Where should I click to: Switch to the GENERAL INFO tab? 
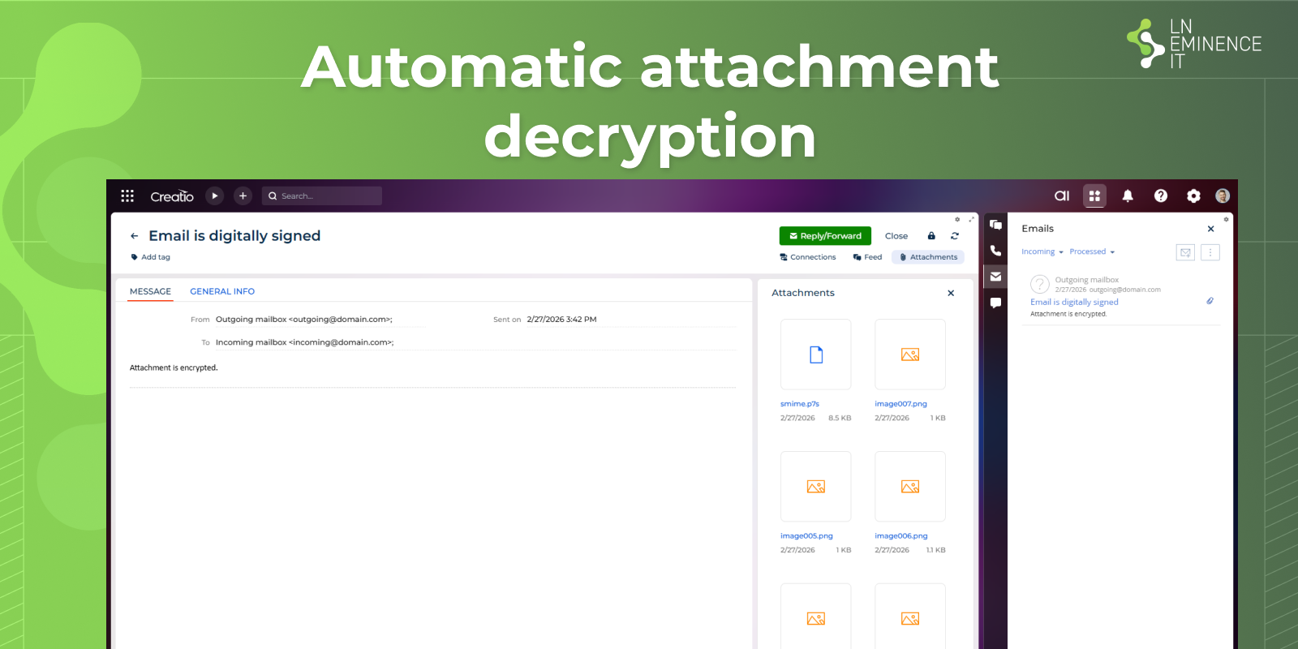pos(222,291)
